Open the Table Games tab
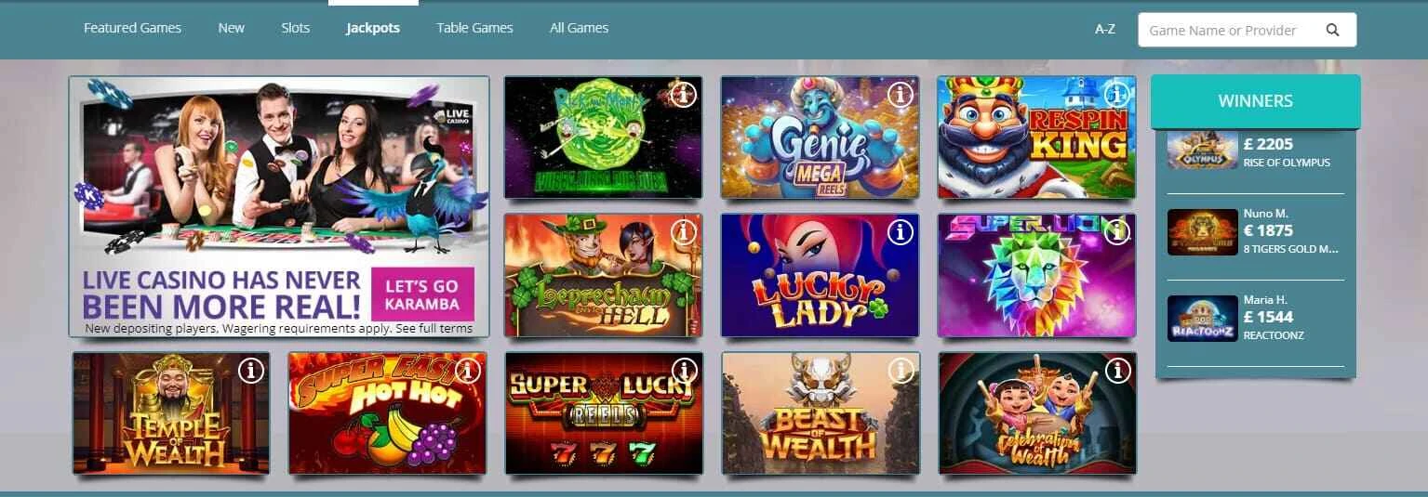Viewport: 1428px width, 497px height. 474,28
